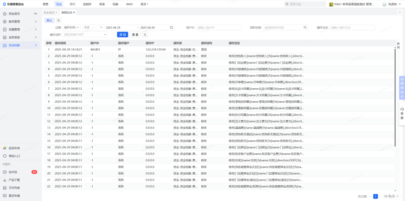Open 产品下载 in the sidebar
The width and height of the screenshot is (405, 201).
tap(14, 180)
